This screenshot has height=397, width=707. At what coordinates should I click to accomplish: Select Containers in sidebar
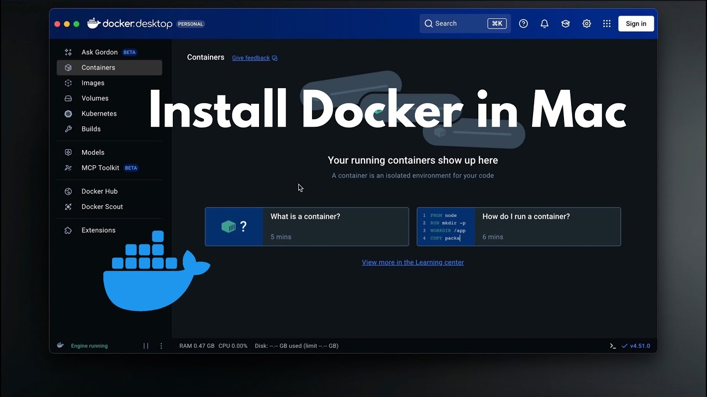(x=109, y=68)
